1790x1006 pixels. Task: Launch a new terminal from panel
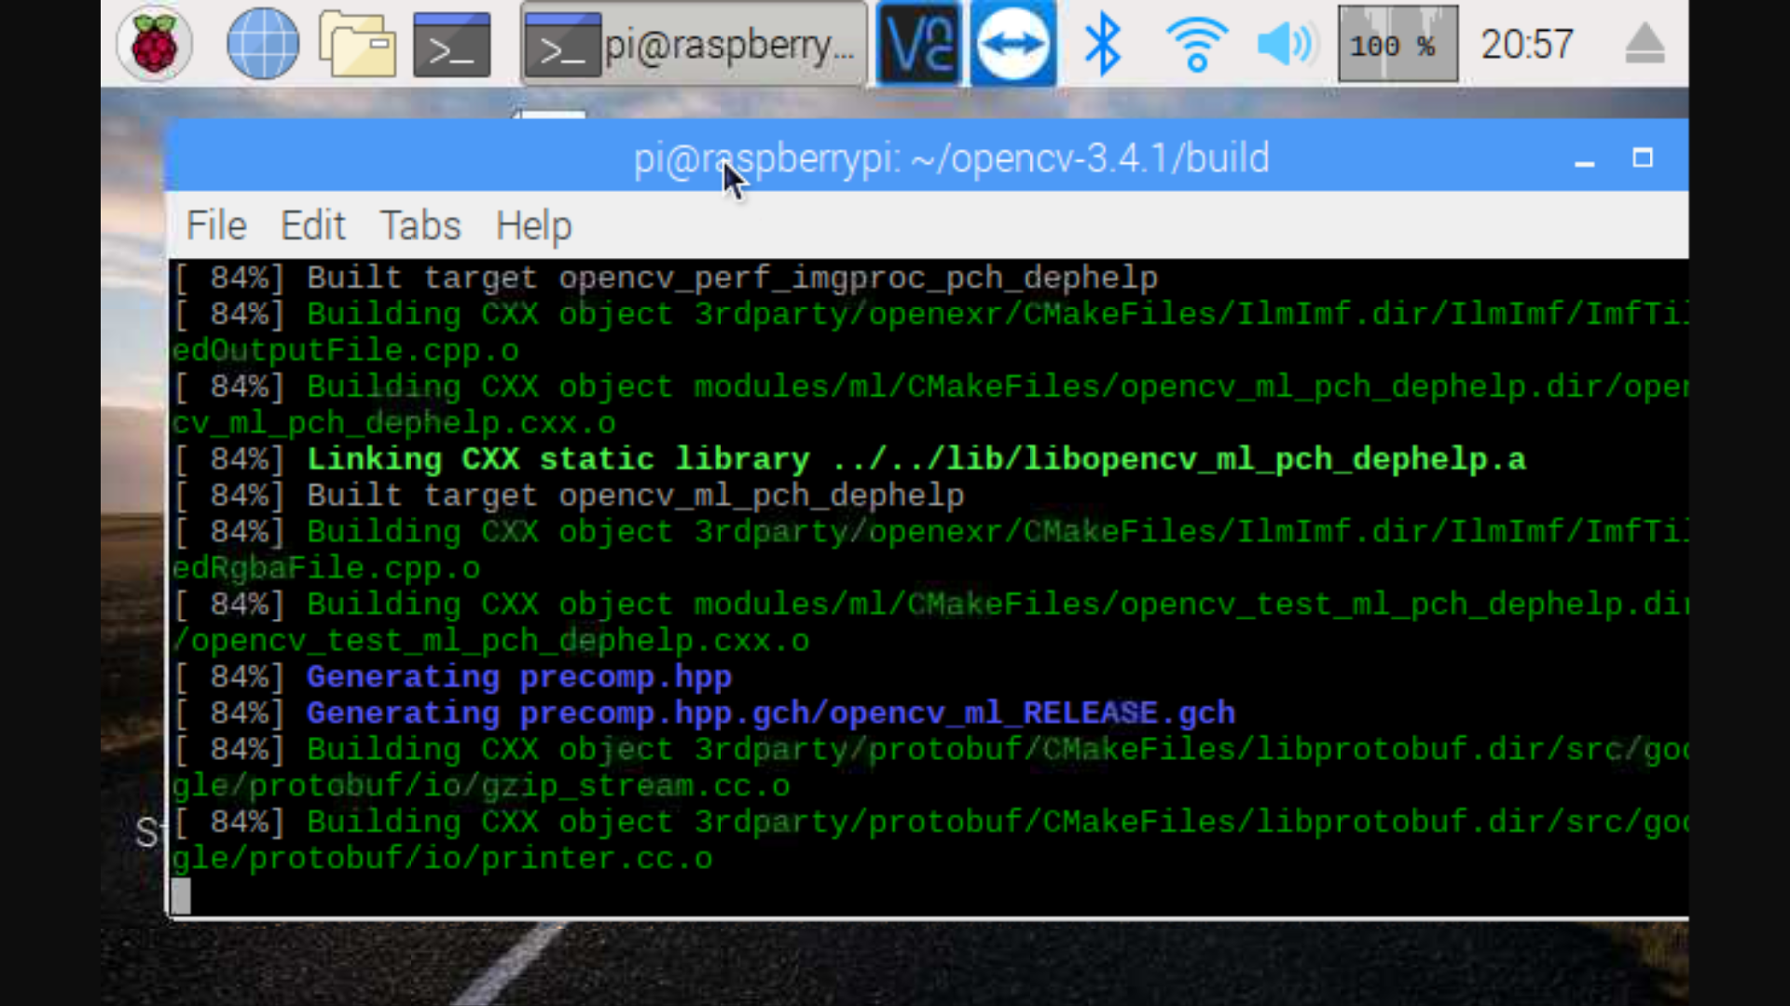coord(452,44)
